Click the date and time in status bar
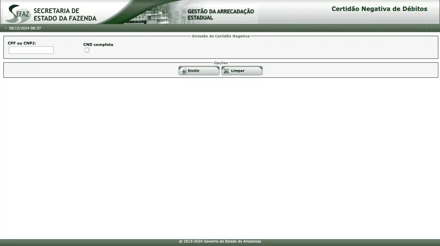 [25, 28]
